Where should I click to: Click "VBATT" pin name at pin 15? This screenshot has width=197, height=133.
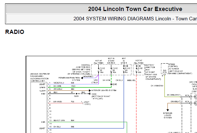42,128
